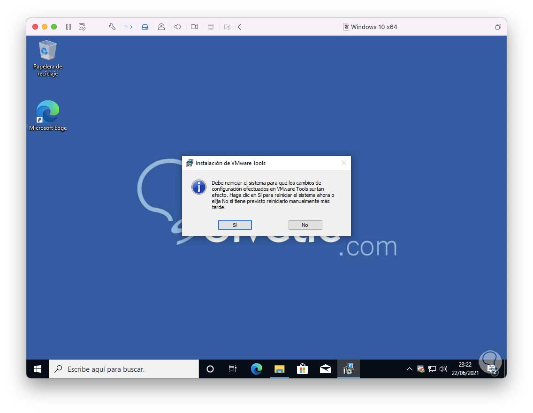Open File Explorer from the taskbar
Screen dimensions: 533x413
tap(280, 369)
